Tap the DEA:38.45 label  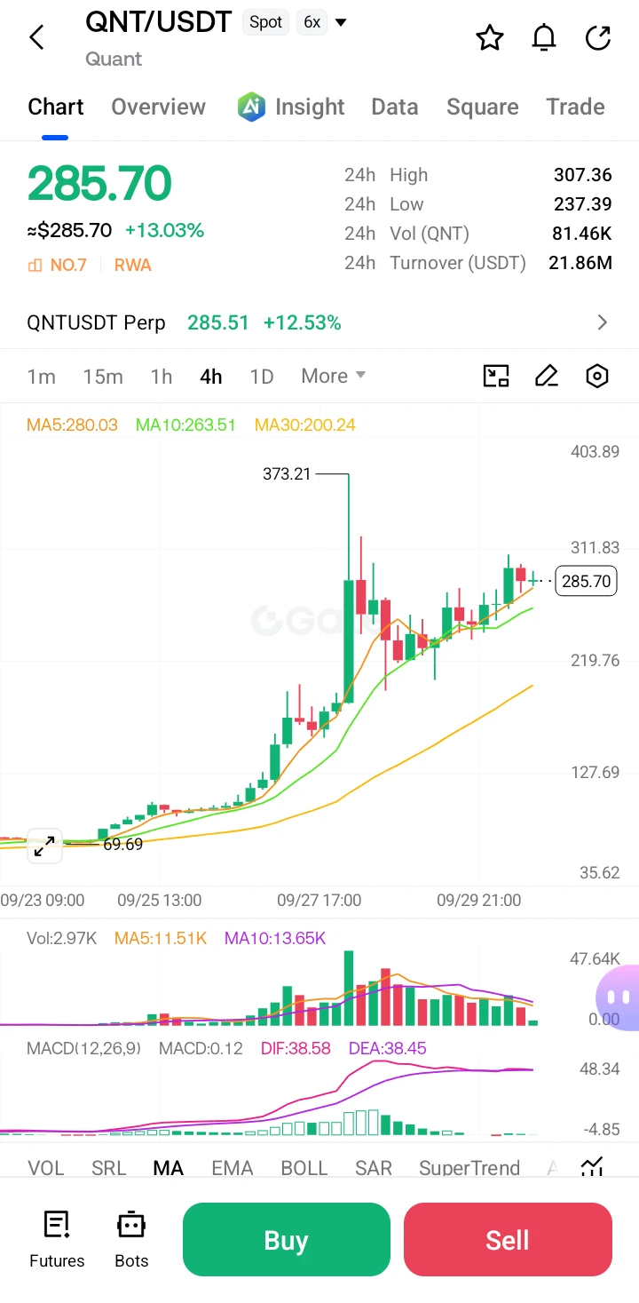(387, 1048)
